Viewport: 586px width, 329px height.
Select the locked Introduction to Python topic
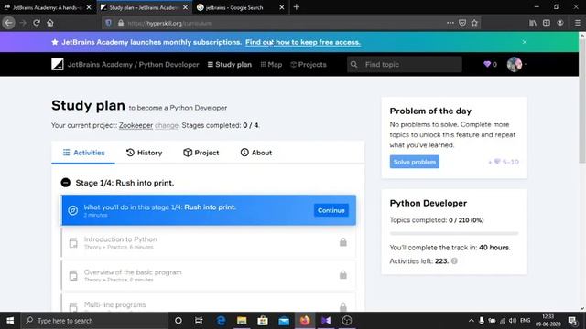coord(208,242)
